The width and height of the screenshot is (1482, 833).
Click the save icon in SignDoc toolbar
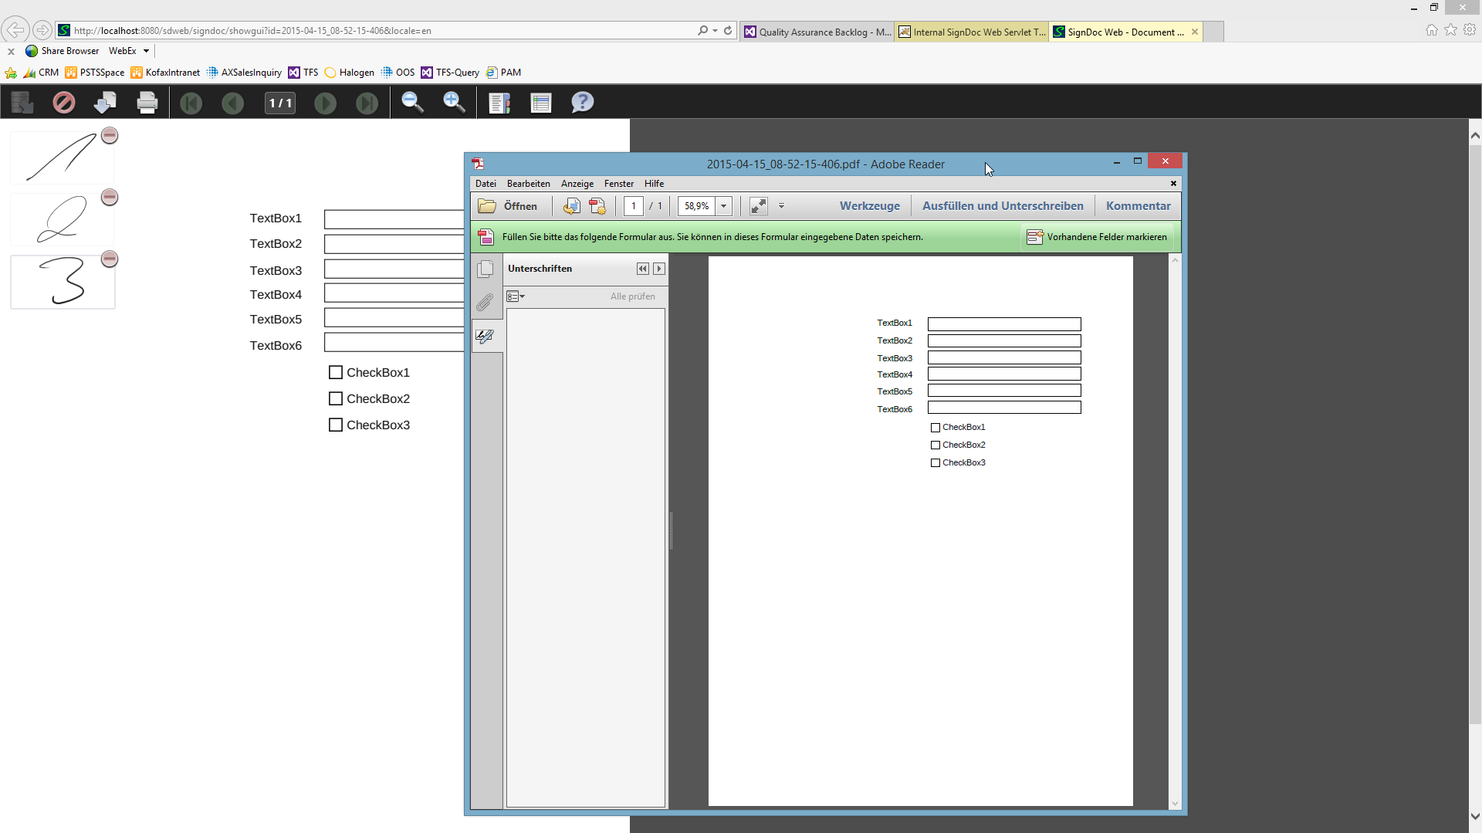pyautogui.click(x=22, y=103)
